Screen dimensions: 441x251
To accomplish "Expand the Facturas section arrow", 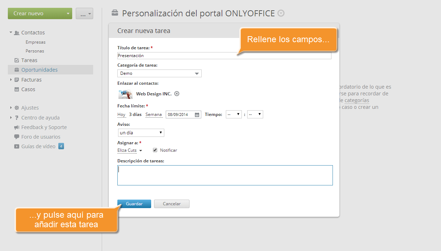I will 11,80.
